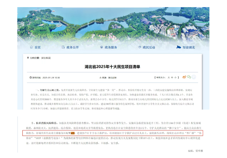Set font size to 小 (small)
The height and width of the screenshot is (158, 227).
point(175,77)
